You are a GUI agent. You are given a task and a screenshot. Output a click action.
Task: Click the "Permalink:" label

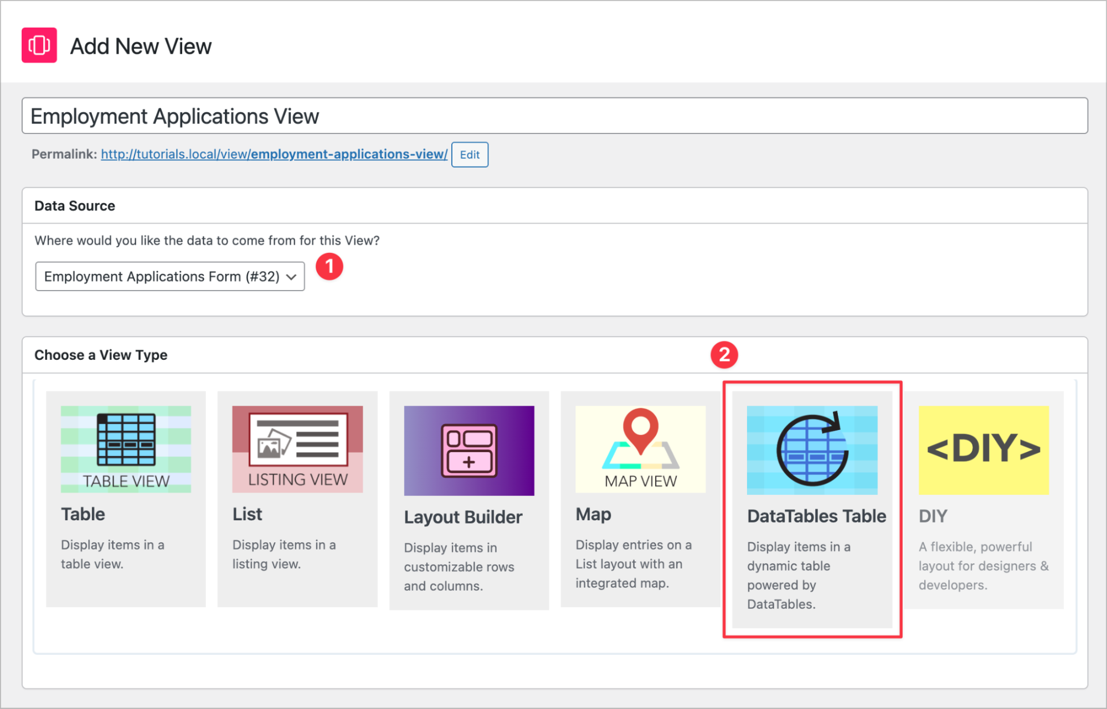[x=64, y=154]
